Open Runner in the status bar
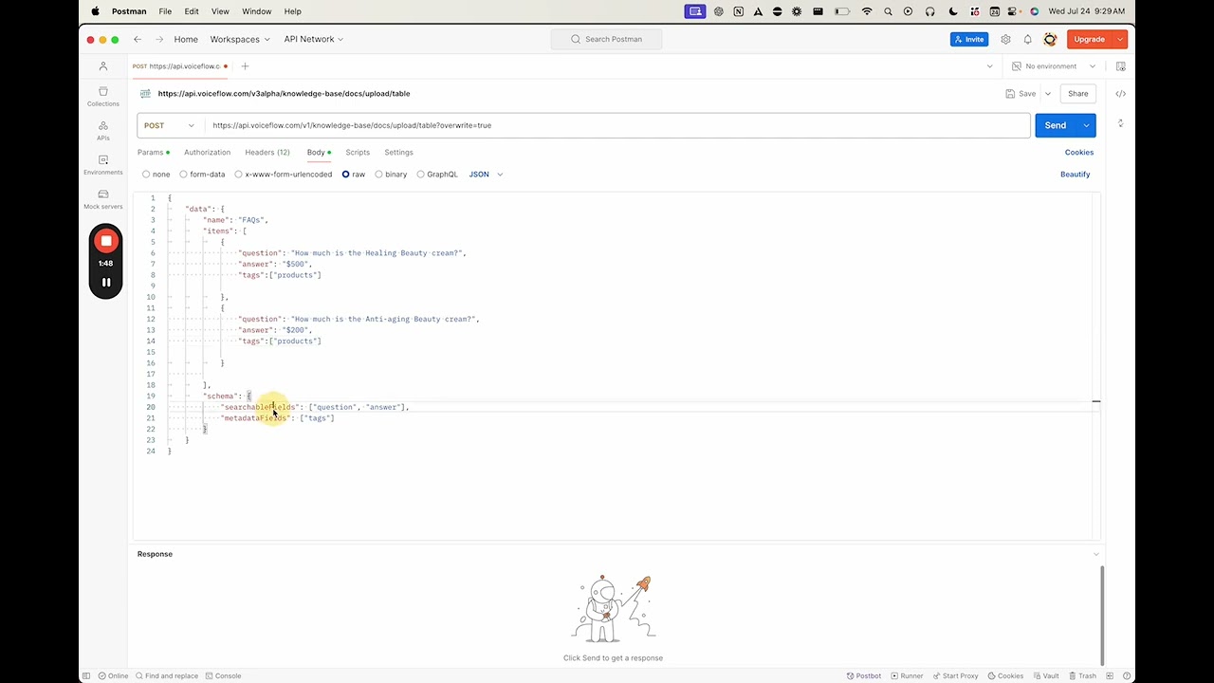Image resolution: width=1214 pixels, height=683 pixels. click(906, 675)
